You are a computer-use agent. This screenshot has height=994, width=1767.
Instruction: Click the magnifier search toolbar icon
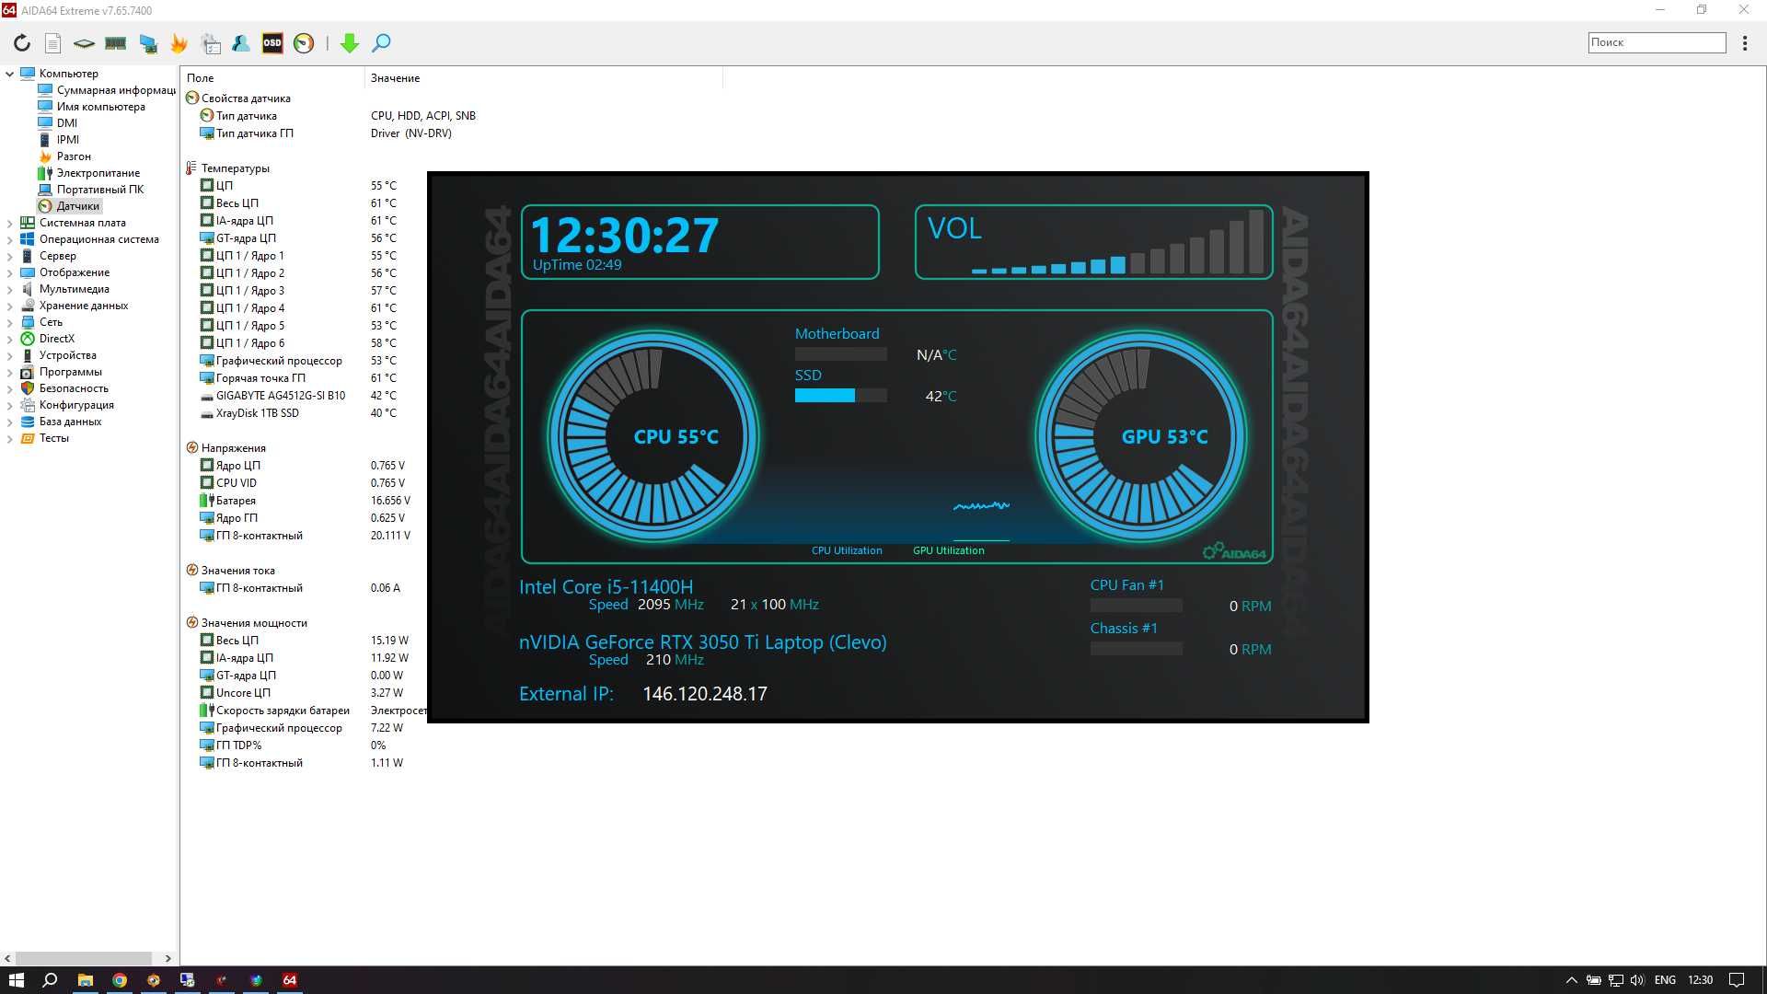[x=381, y=42]
